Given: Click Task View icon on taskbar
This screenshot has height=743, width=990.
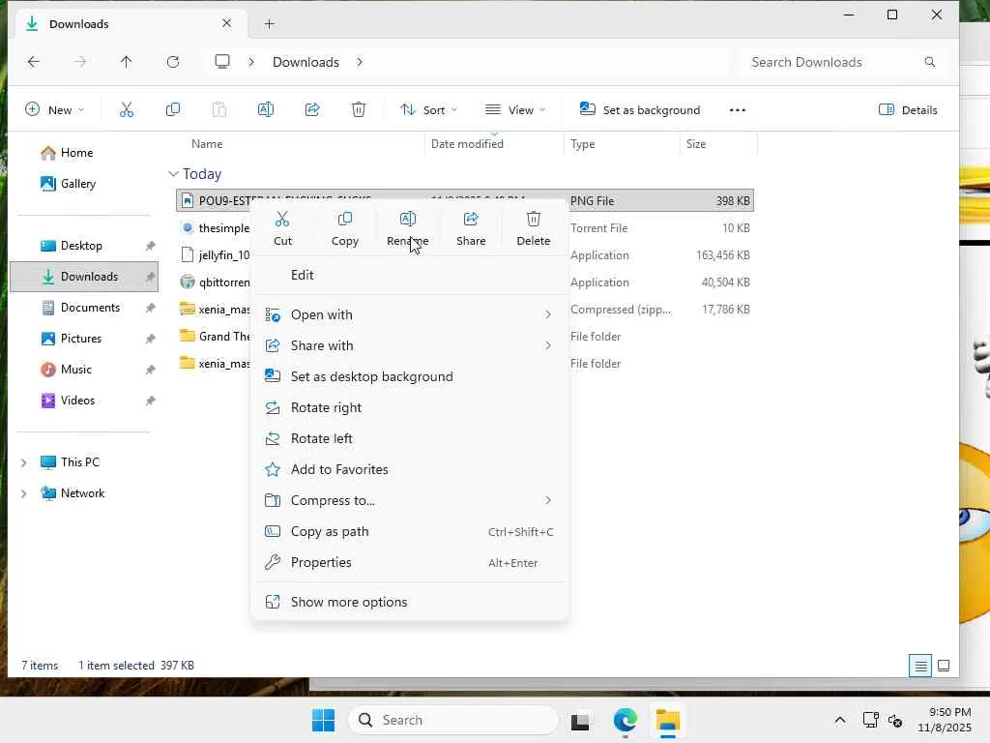Looking at the screenshot, I should [x=580, y=721].
